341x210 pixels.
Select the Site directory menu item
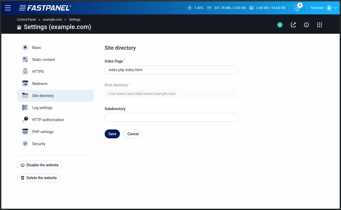click(x=56, y=96)
